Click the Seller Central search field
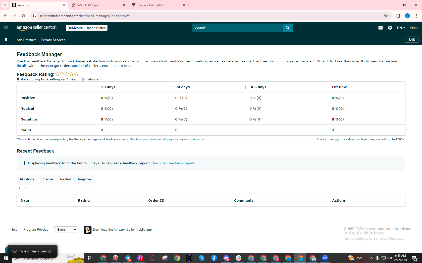This screenshot has width=422, height=263. pyautogui.click(x=238, y=28)
